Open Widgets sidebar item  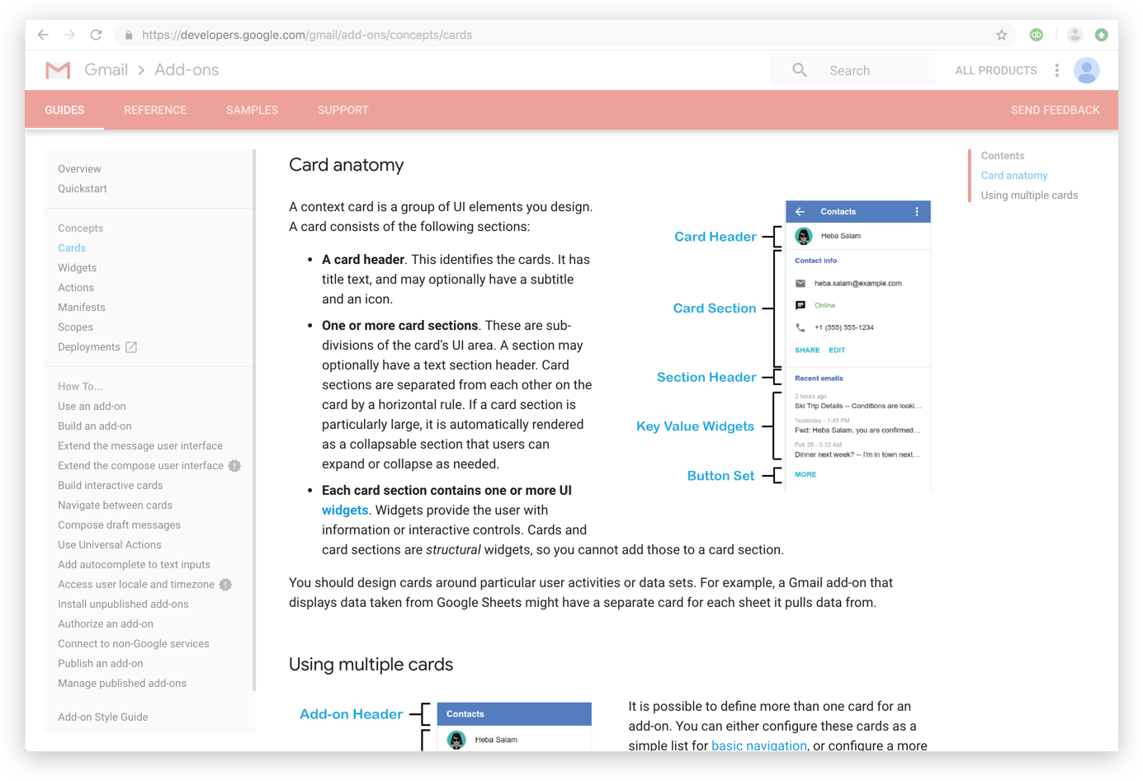coord(77,268)
